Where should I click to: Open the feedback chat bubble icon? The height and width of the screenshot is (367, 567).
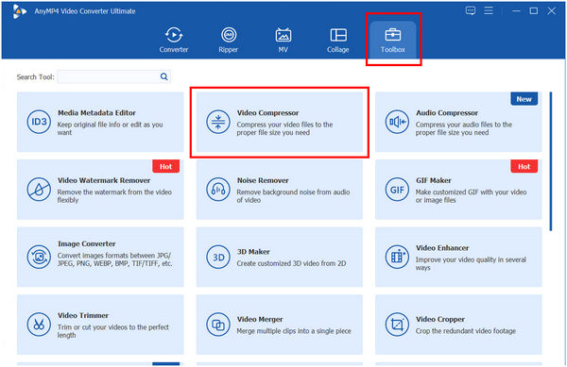click(x=471, y=10)
